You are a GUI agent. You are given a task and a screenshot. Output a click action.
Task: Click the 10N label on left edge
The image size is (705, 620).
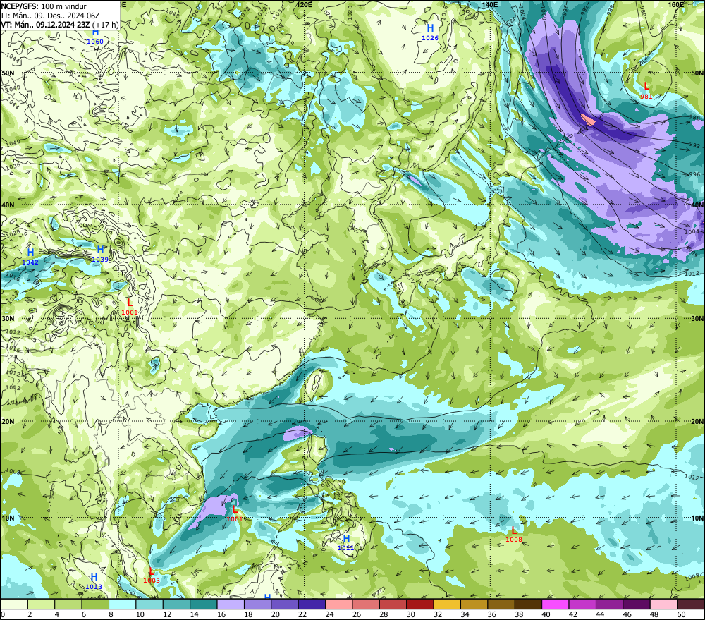click(x=8, y=518)
